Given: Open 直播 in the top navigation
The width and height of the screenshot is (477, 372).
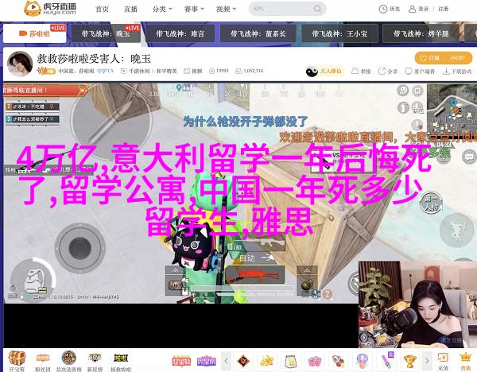Looking at the screenshot, I should click(x=130, y=9).
